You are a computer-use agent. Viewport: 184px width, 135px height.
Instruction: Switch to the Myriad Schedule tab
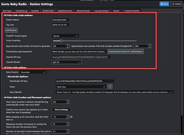point(83,11)
